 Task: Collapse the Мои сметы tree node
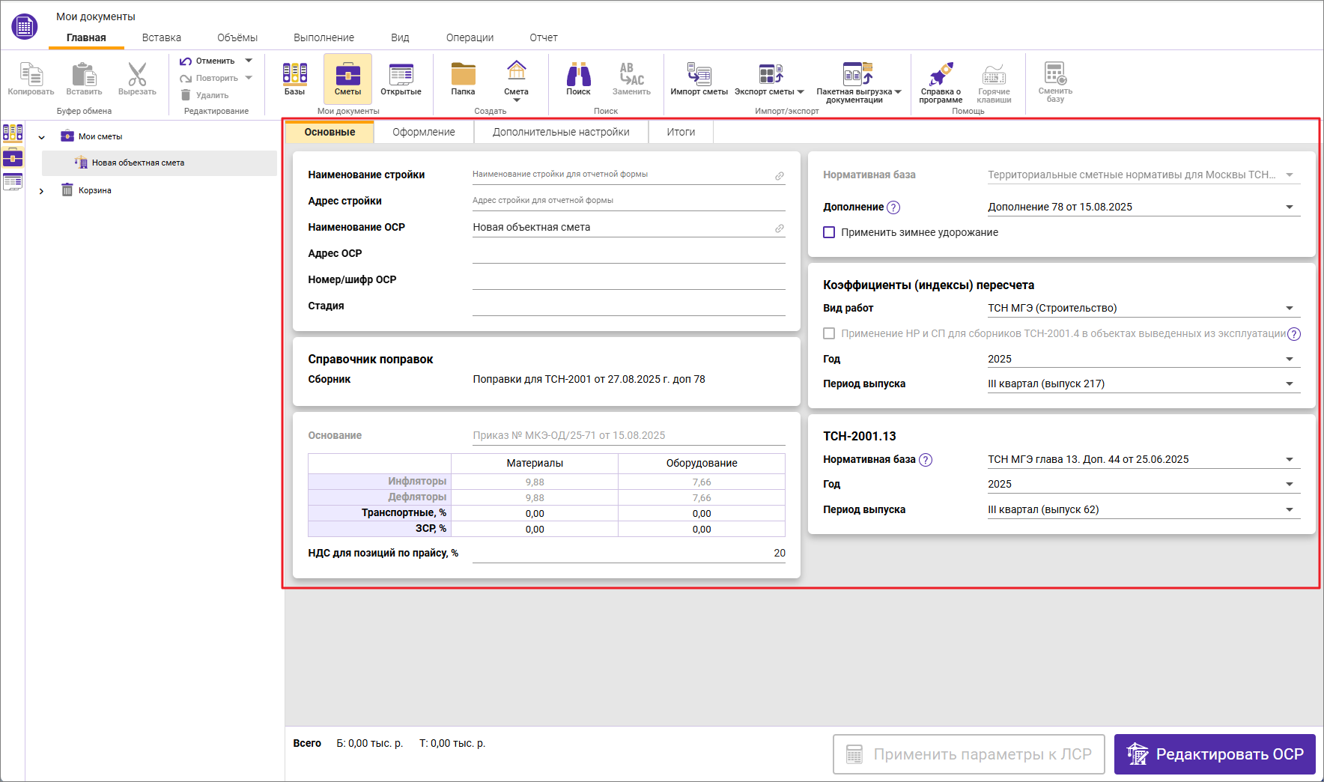[42, 137]
